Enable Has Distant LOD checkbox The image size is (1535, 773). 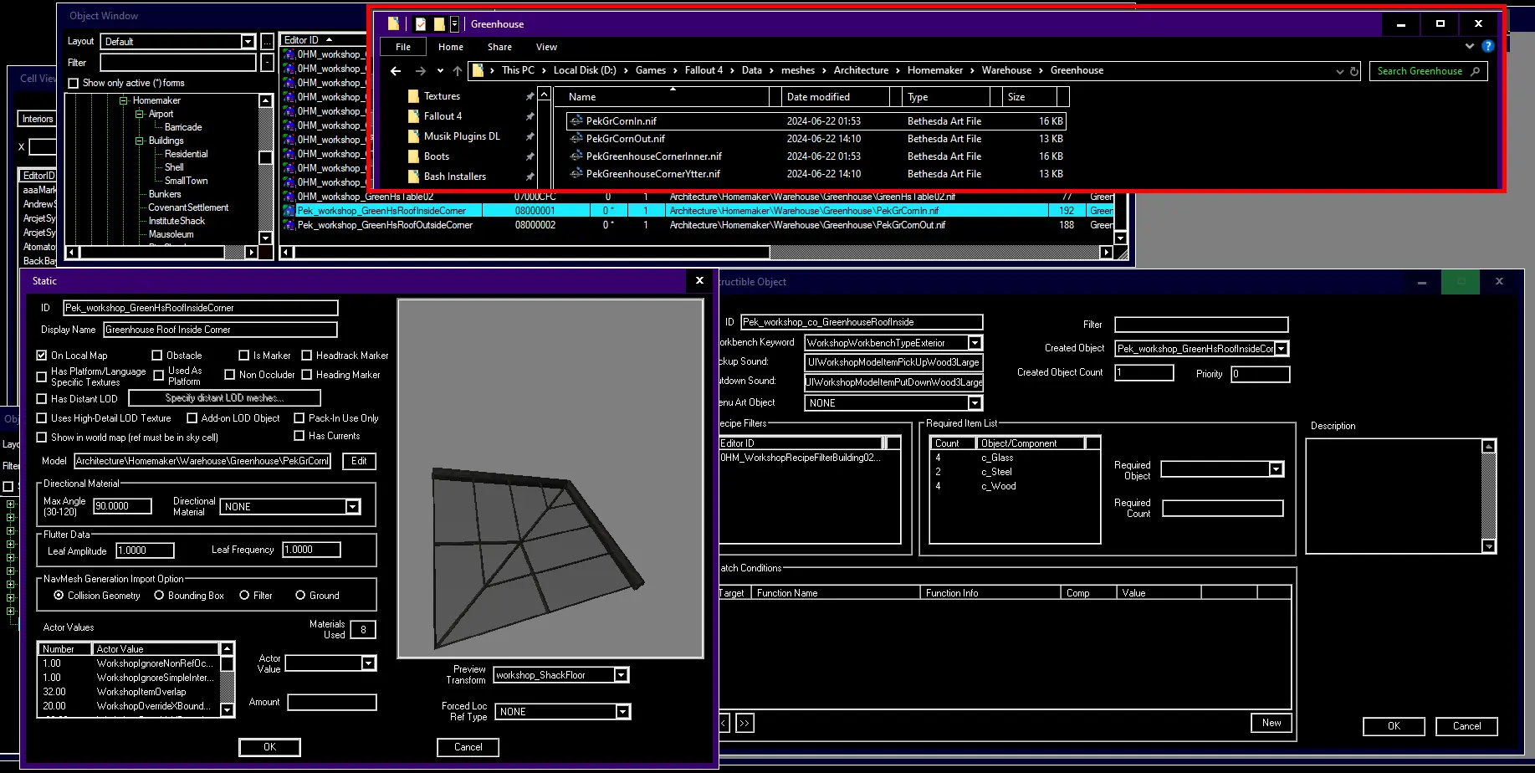(42, 399)
